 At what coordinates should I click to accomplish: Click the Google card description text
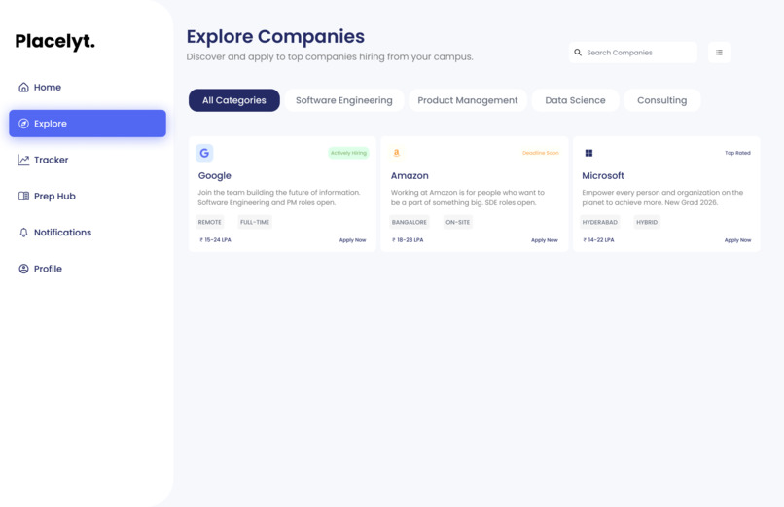(x=279, y=198)
